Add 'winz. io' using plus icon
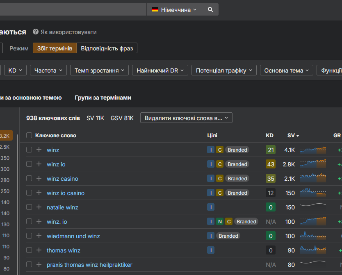Screen dimensions: 342x275 coord(39,222)
